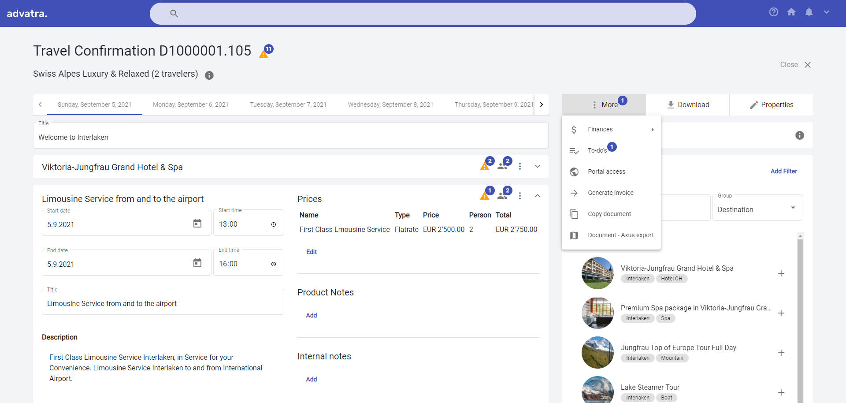Open Properties with pencil icon
Viewport: 846px width, 403px height.
tap(771, 104)
